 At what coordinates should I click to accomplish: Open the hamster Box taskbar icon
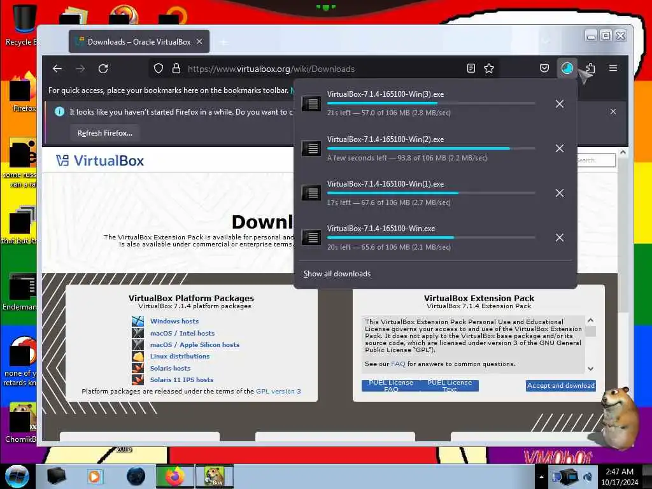(215, 476)
